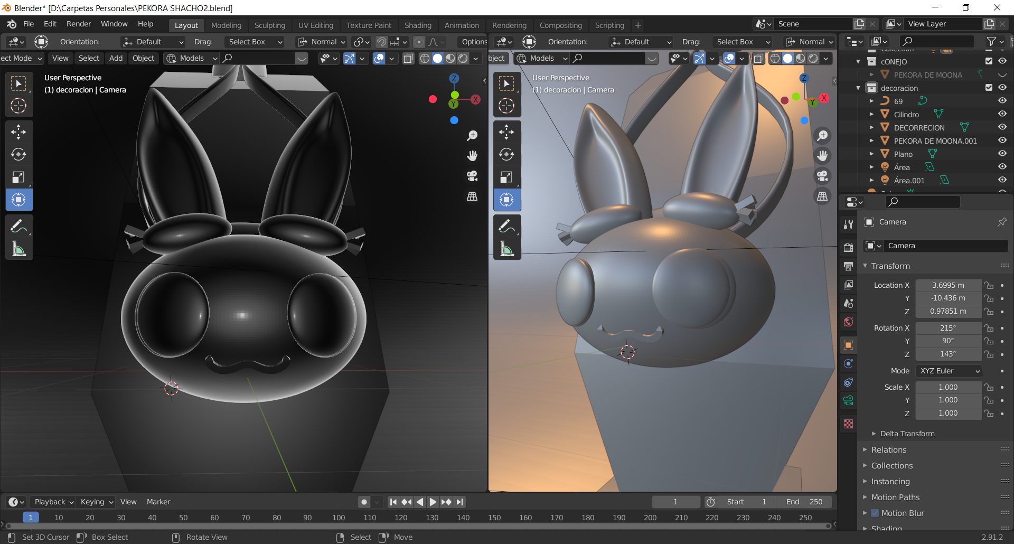Toggle the Motion Blur checkbox
Screen dimensions: 1014x544
point(875,513)
